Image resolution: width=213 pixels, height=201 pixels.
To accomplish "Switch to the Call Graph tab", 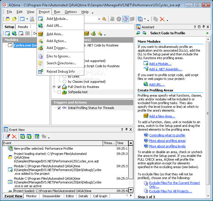I will pos(100,196).
